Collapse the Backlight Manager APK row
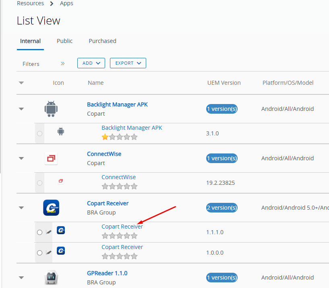Viewport: 329px width, 288px height. pyautogui.click(x=21, y=109)
